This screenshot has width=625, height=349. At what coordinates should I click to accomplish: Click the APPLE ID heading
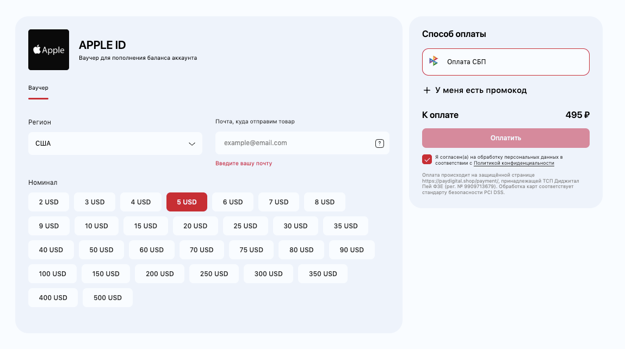pos(102,45)
